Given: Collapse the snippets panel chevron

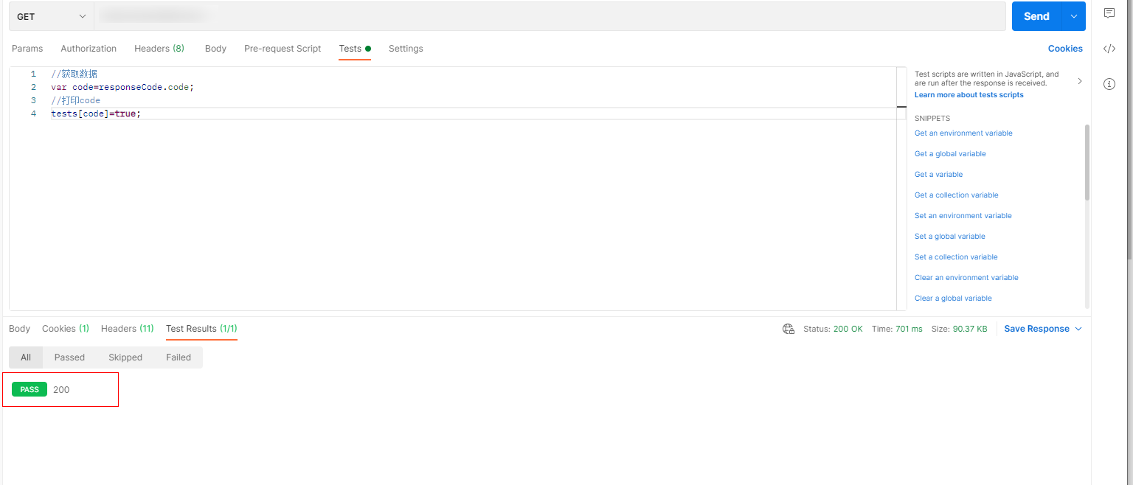Looking at the screenshot, I should point(1080,81).
